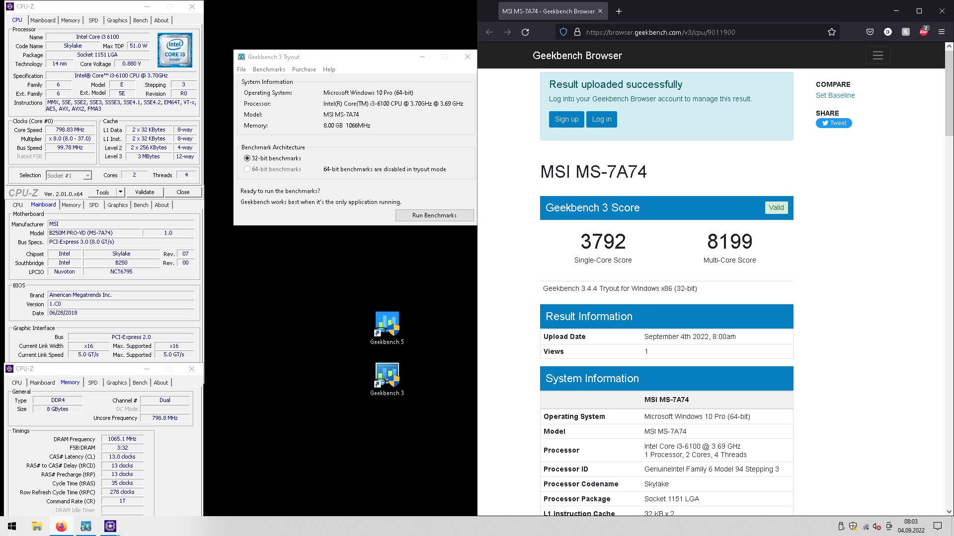The image size is (954, 536).
Task: Bookmark this page with the star
Action: coord(832,32)
